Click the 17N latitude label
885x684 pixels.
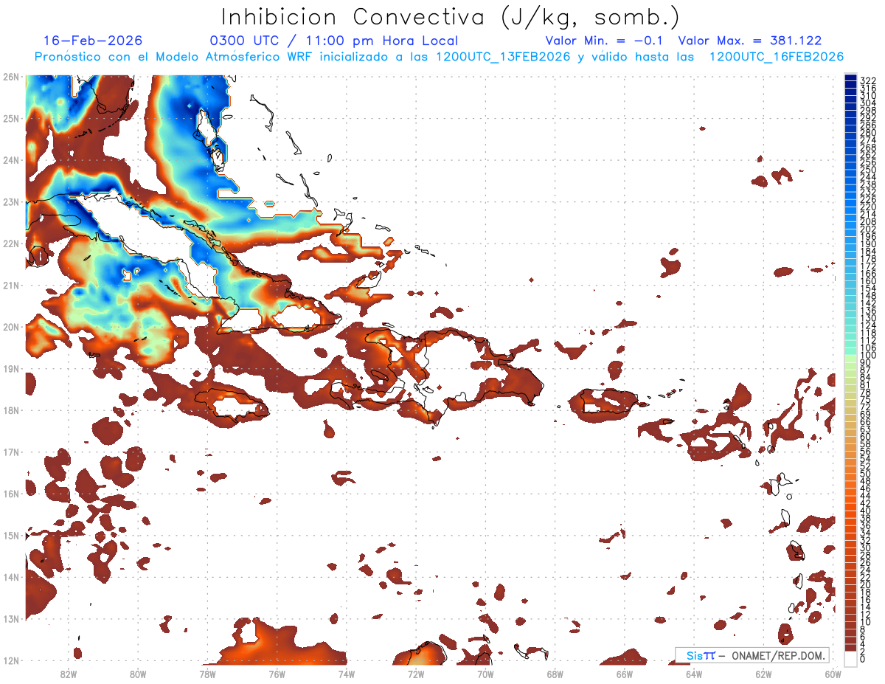click(10, 452)
